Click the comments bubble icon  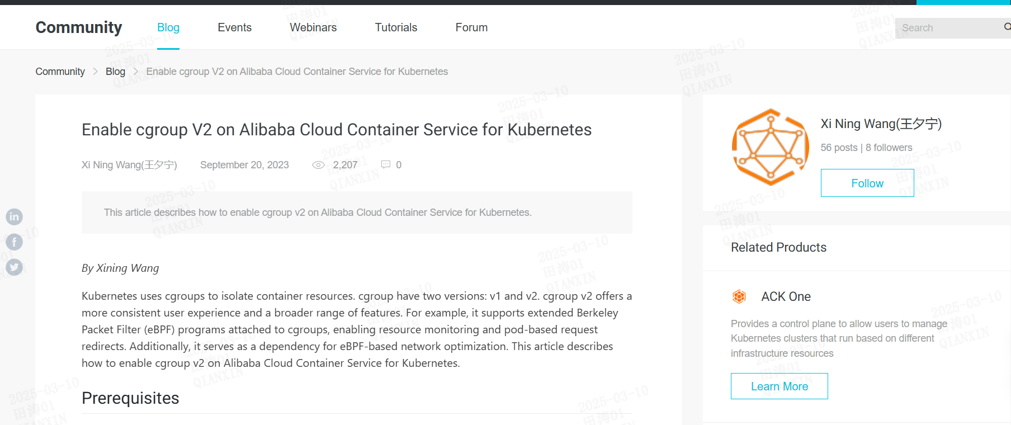[386, 164]
